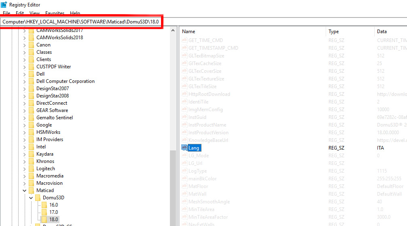Open the Help menu

coord(75,13)
